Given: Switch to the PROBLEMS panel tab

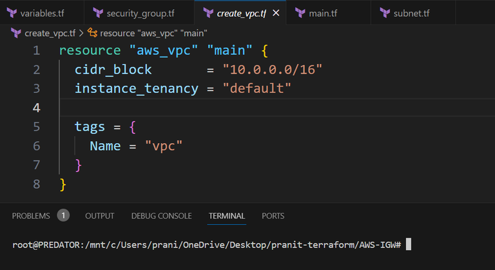Looking at the screenshot, I should pos(30,216).
